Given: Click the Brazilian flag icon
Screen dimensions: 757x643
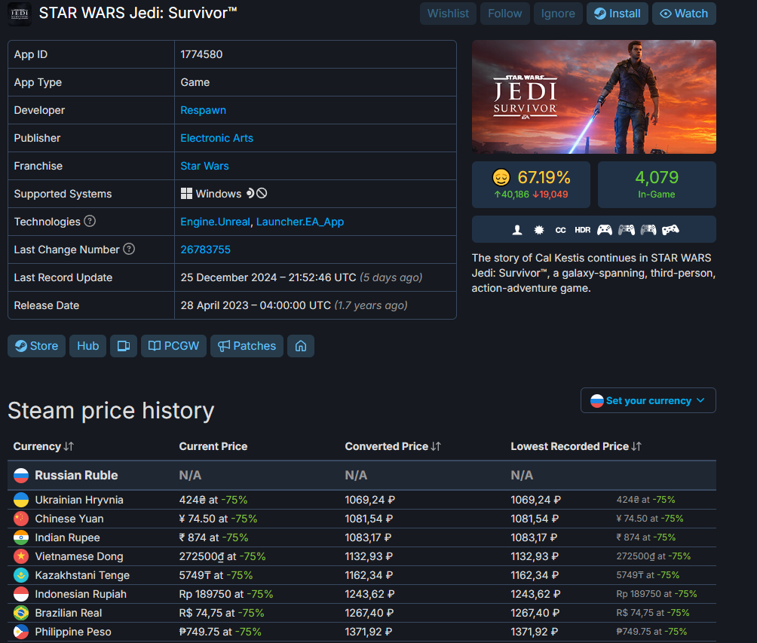Looking at the screenshot, I should pyautogui.click(x=21, y=613).
